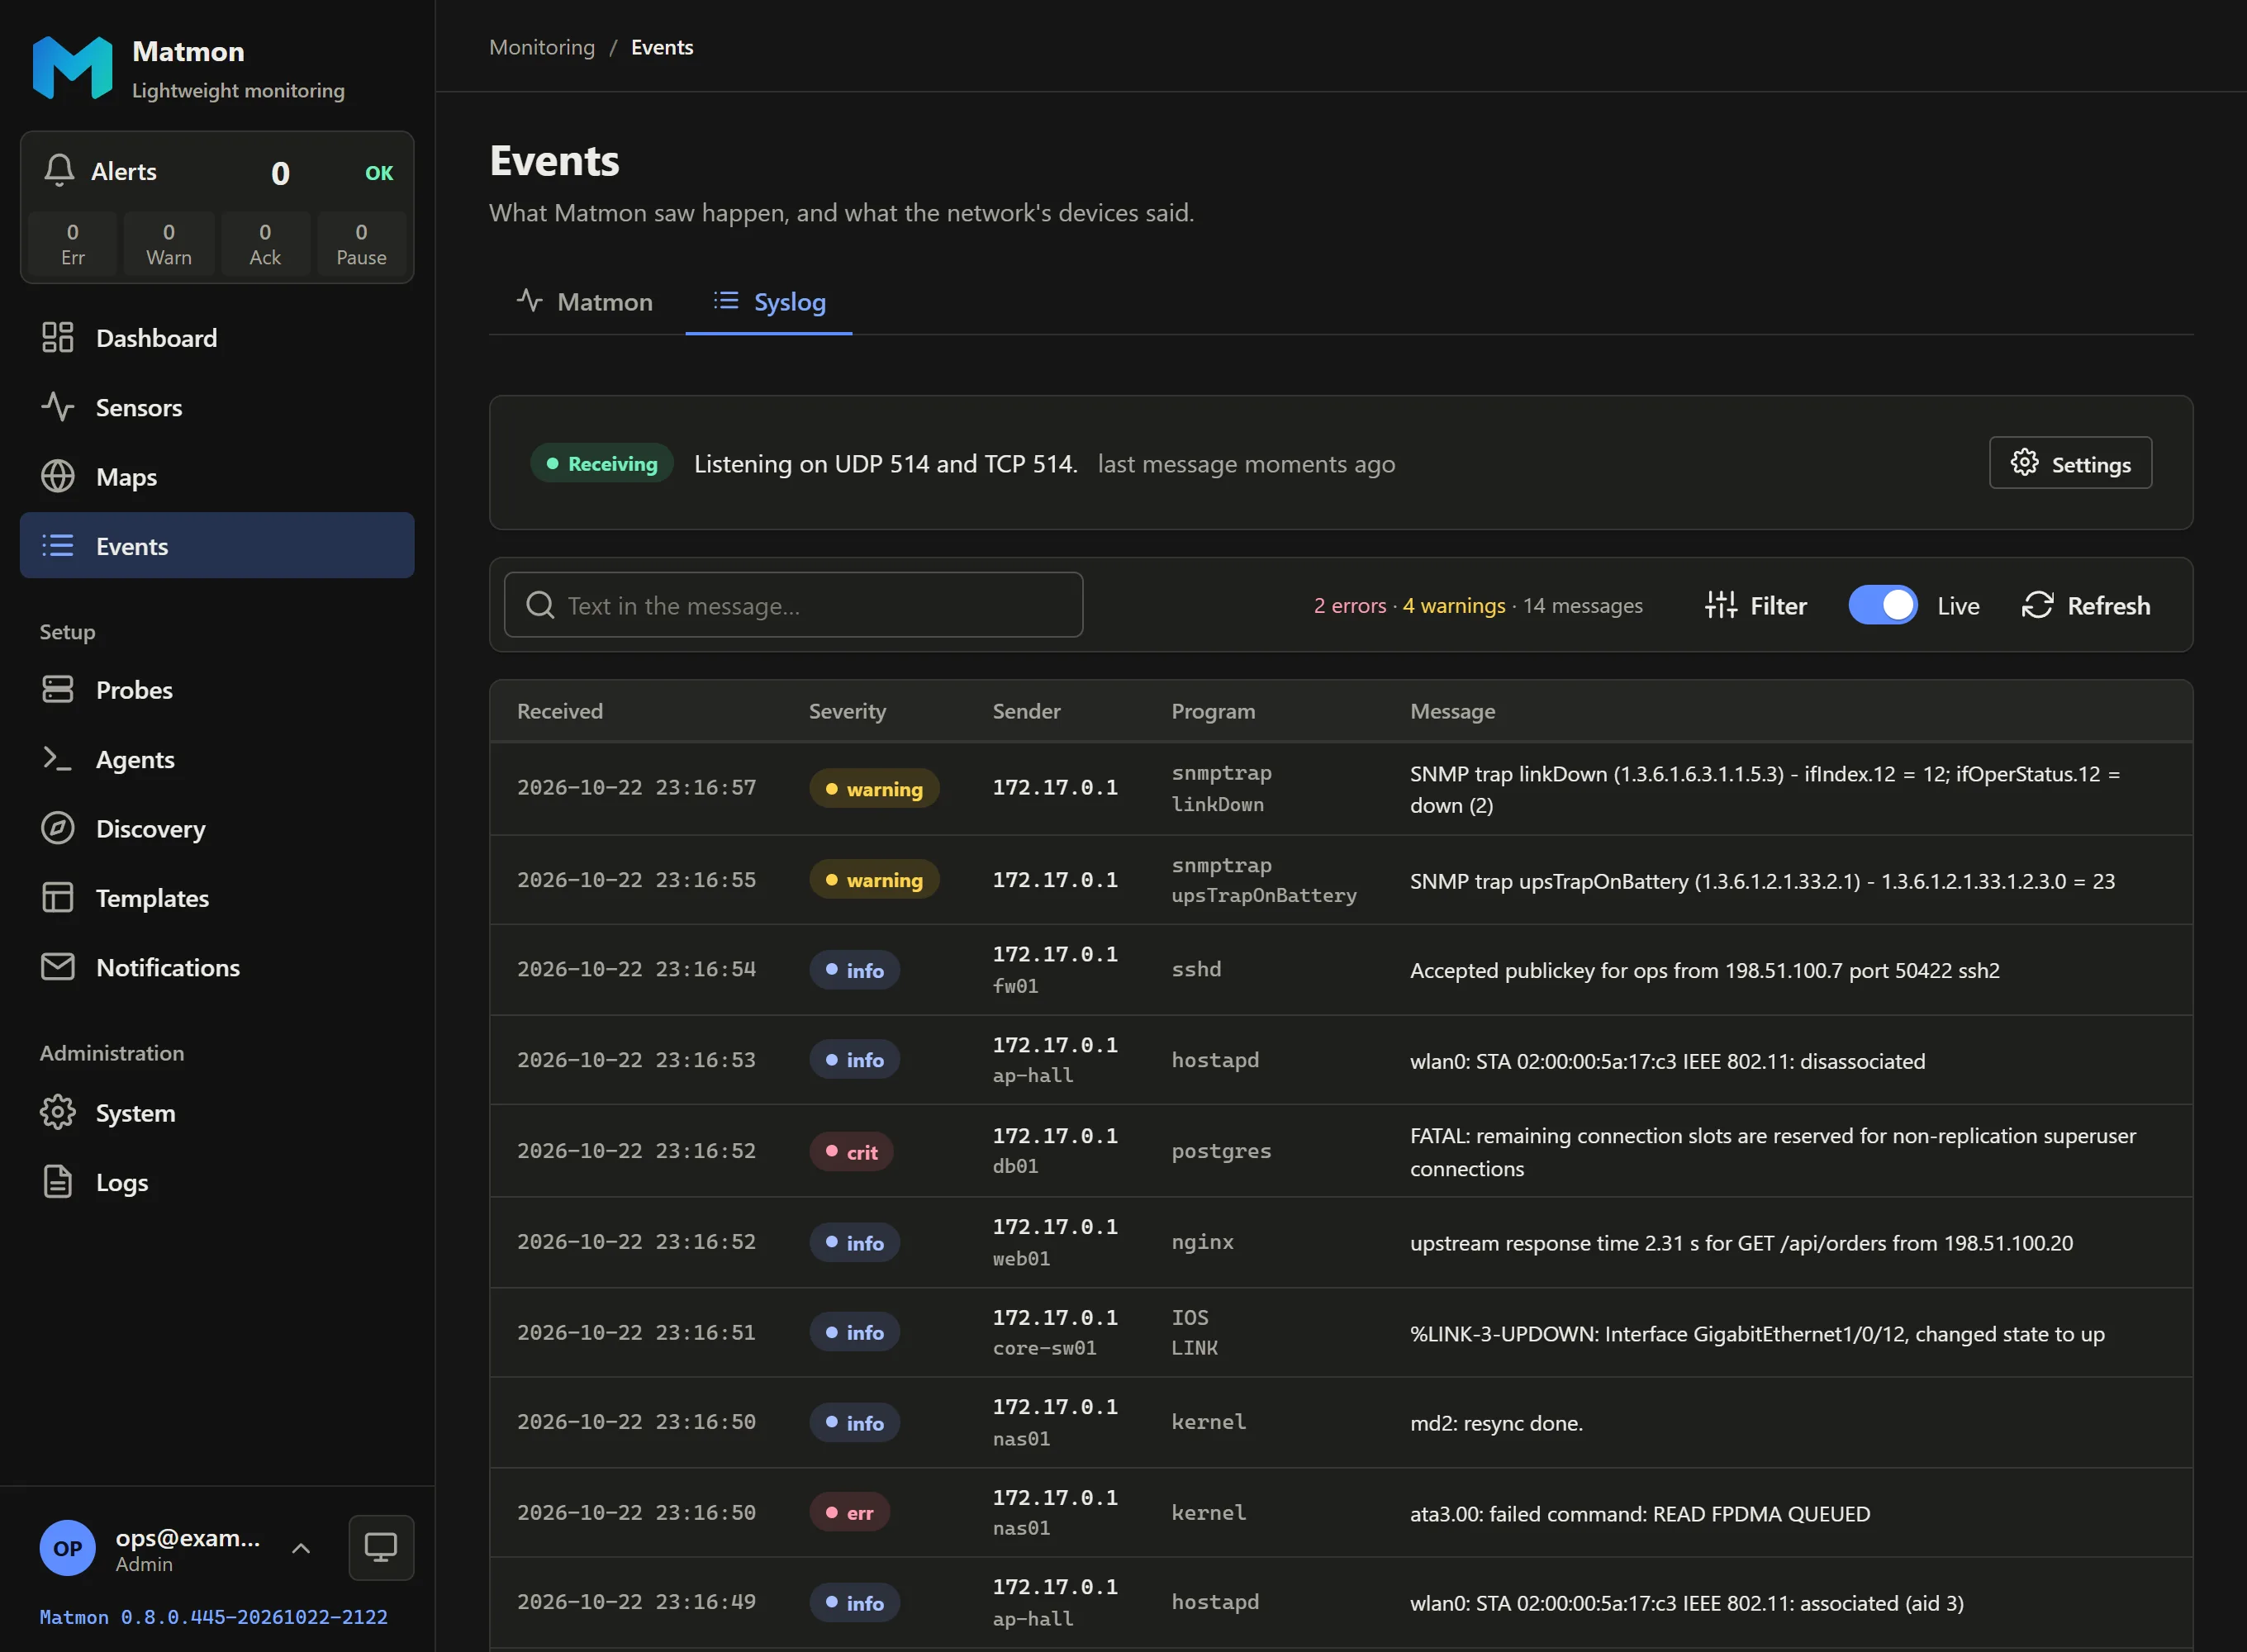Open System via its gear icon

click(58, 1113)
